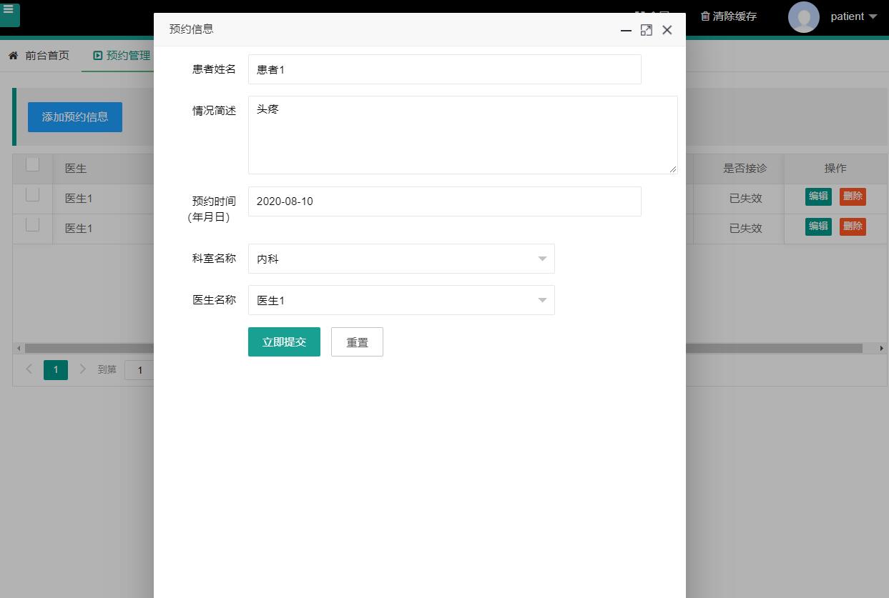Reset the form with 重置 button
This screenshot has height=598, width=889.
pos(357,342)
